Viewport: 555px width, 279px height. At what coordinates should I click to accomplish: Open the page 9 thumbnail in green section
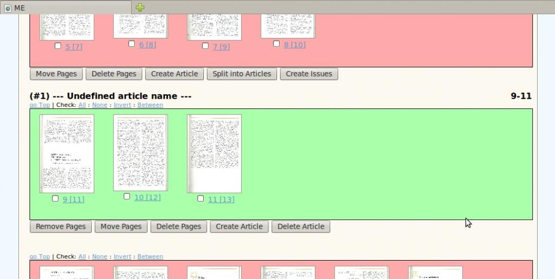click(x=67, y=154)
